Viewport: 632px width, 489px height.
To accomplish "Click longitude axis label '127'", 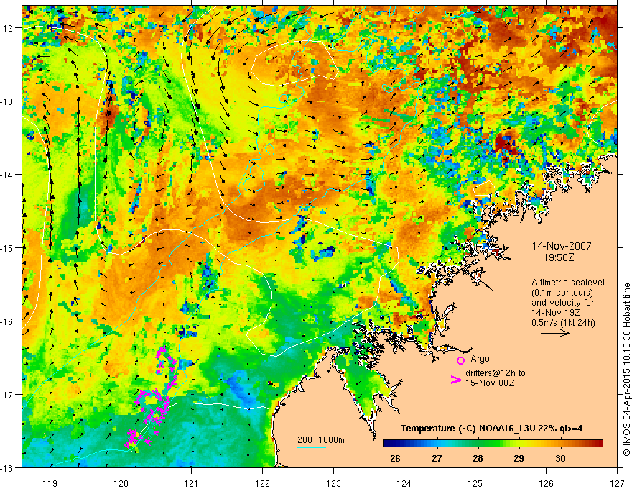I will 617,483.
